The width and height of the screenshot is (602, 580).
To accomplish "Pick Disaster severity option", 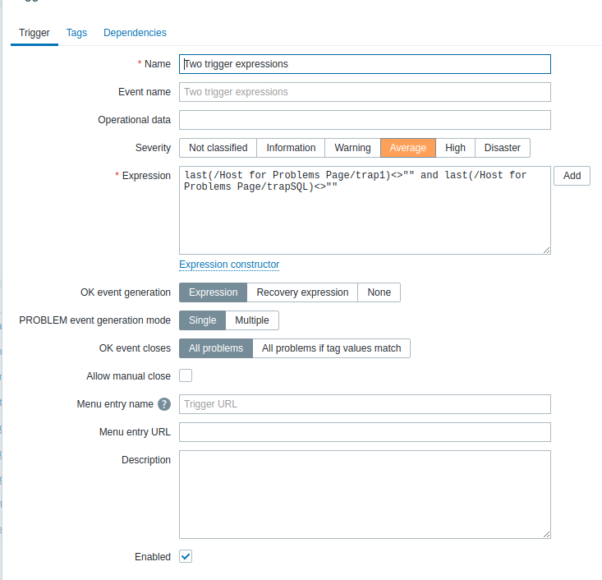I will [x=502, y=148].
